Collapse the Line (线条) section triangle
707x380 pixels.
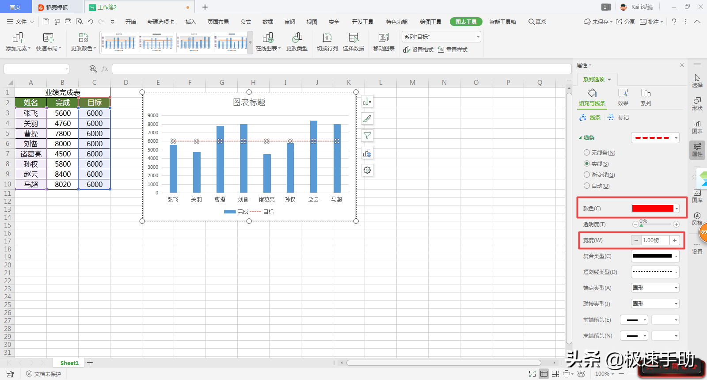coord(580,138)
